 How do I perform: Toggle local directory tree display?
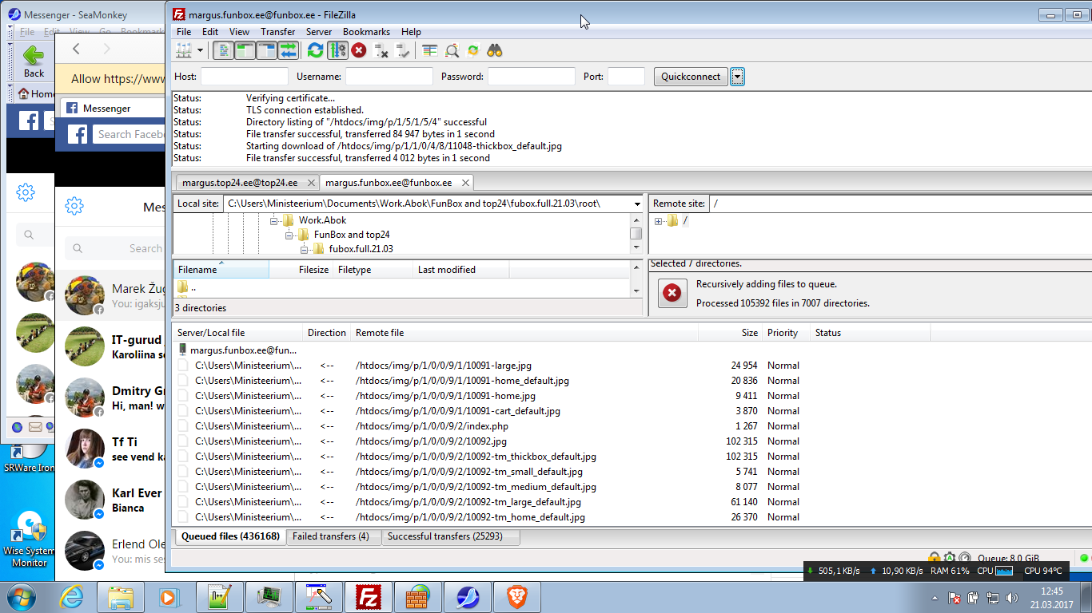[x=245, y=50]
